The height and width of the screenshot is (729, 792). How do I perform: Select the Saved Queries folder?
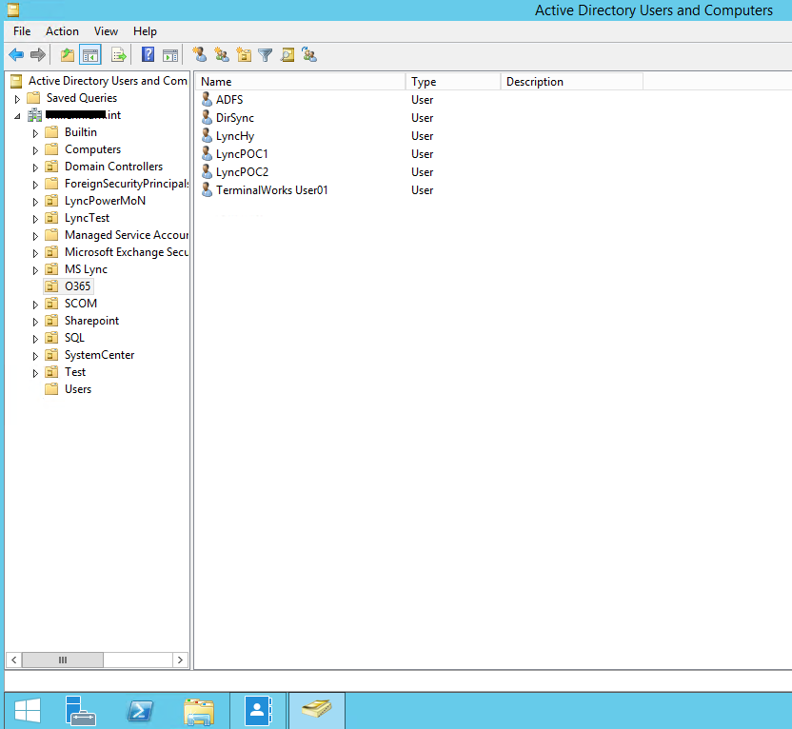coord(82,98)
